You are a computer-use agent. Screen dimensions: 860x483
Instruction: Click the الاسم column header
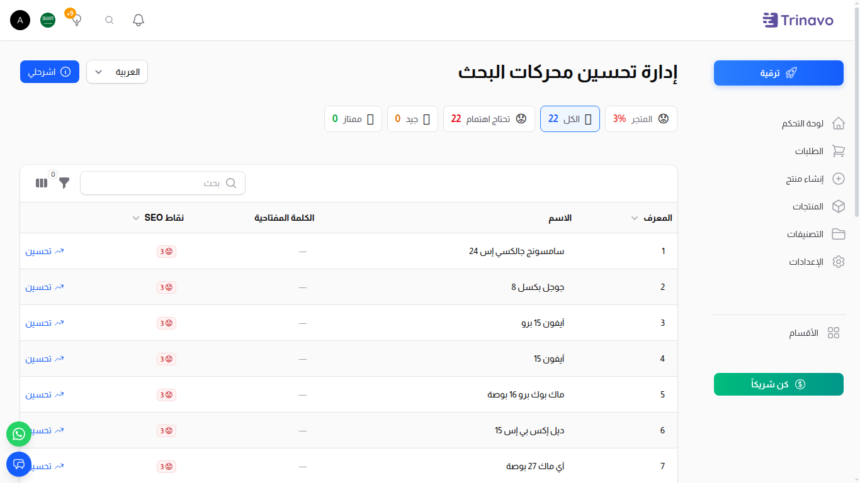point(560,218)
